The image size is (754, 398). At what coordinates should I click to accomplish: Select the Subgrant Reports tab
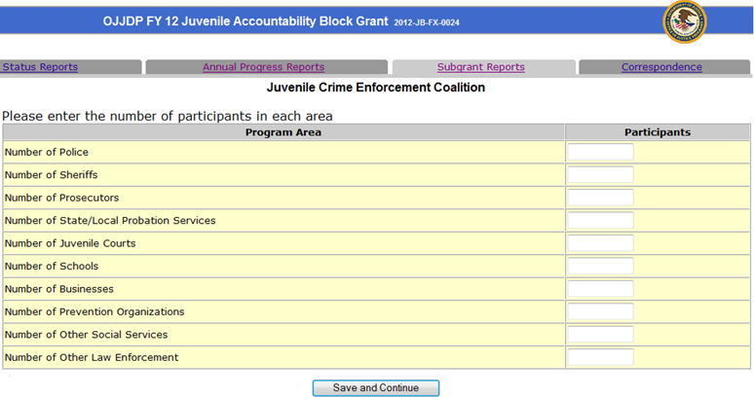(480, 67)
